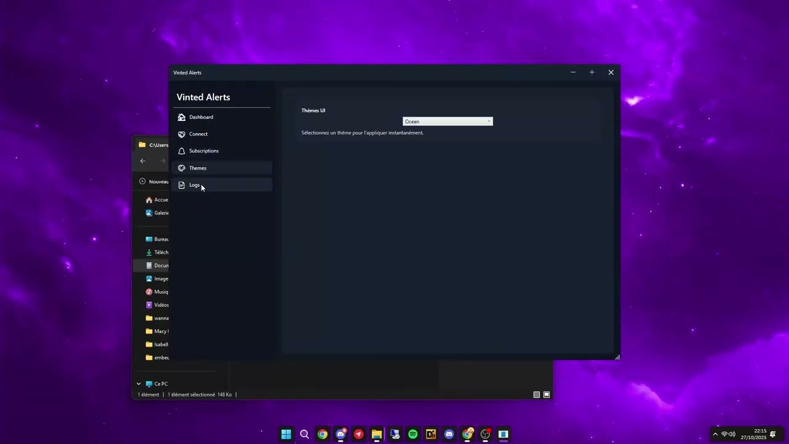Open the 'wanna' pinned folder in Explorer
The image size is (789, 444).
(x=157, y=318)
